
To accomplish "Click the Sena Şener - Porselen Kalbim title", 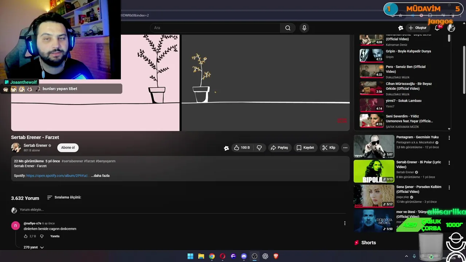I will [x=419, y=189].
